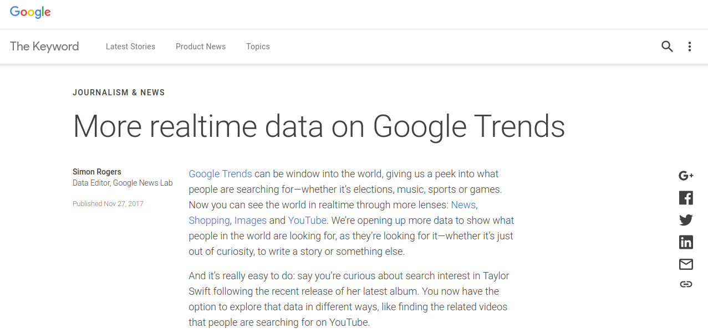Follow the Images link in article

click(250, 221)
